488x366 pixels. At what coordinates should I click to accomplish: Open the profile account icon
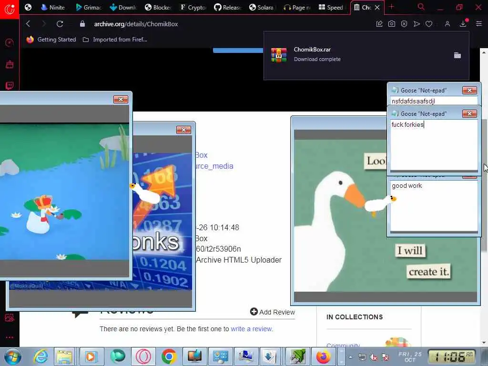click(x=447, y=24)
